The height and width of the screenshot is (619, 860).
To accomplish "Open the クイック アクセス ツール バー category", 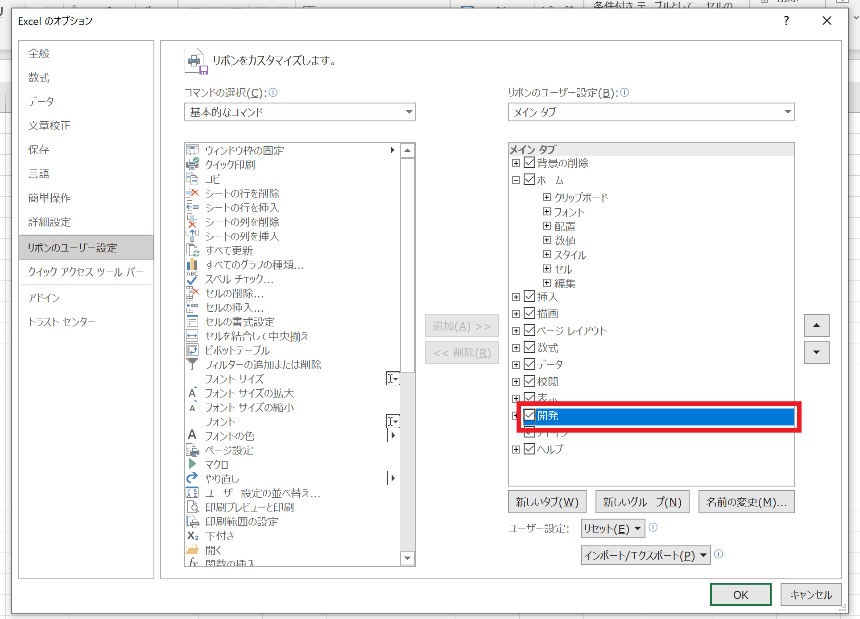I will click(x=86, y=272).
